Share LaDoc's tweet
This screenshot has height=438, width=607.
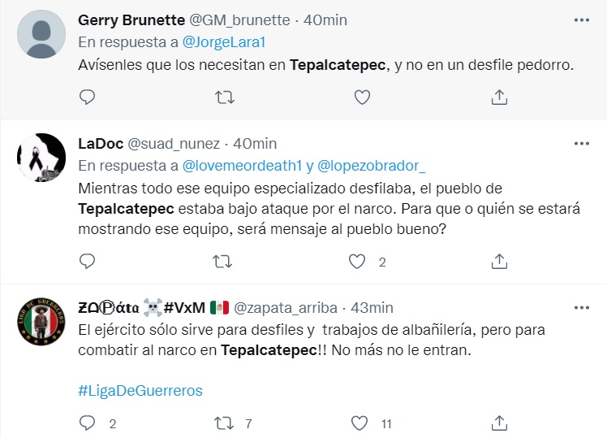tap(500, 262)
